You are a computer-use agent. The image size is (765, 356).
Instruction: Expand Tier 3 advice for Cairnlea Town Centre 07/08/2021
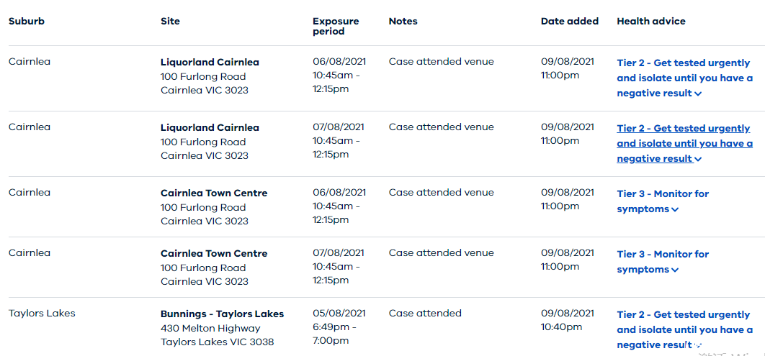click(663, 262)
